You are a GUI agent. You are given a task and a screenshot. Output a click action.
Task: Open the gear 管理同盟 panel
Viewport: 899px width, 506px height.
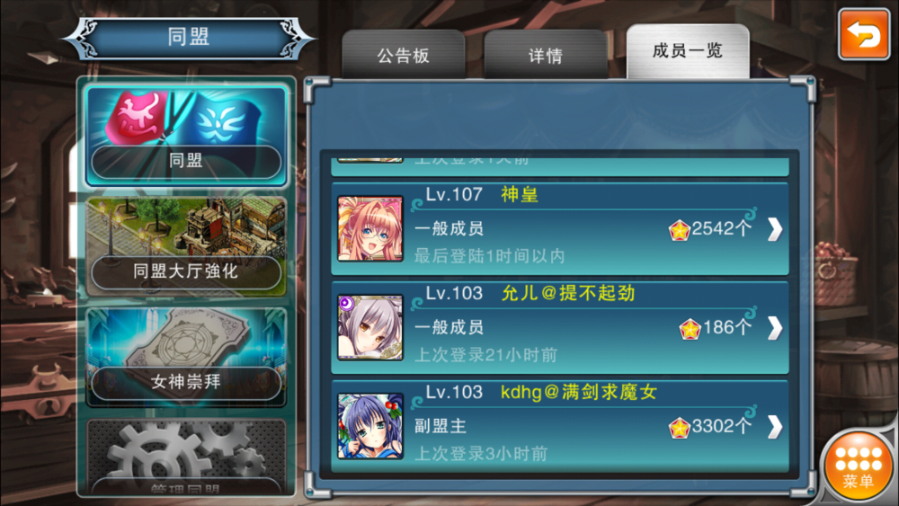(186, 457)
